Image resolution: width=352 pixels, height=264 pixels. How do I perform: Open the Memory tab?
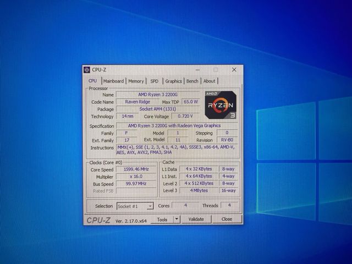(136, 81)
